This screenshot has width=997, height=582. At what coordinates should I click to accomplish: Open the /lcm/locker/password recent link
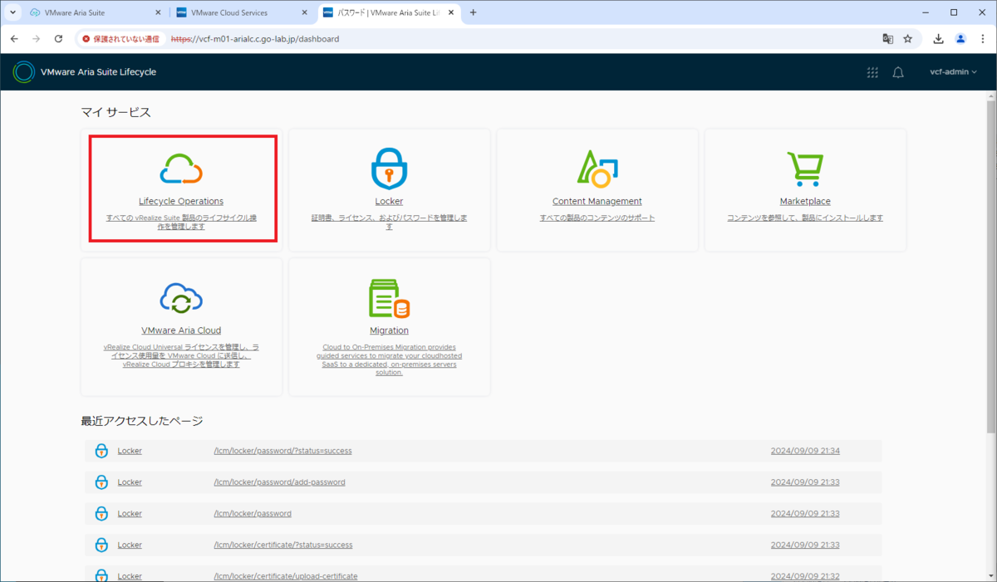(253, 514)
